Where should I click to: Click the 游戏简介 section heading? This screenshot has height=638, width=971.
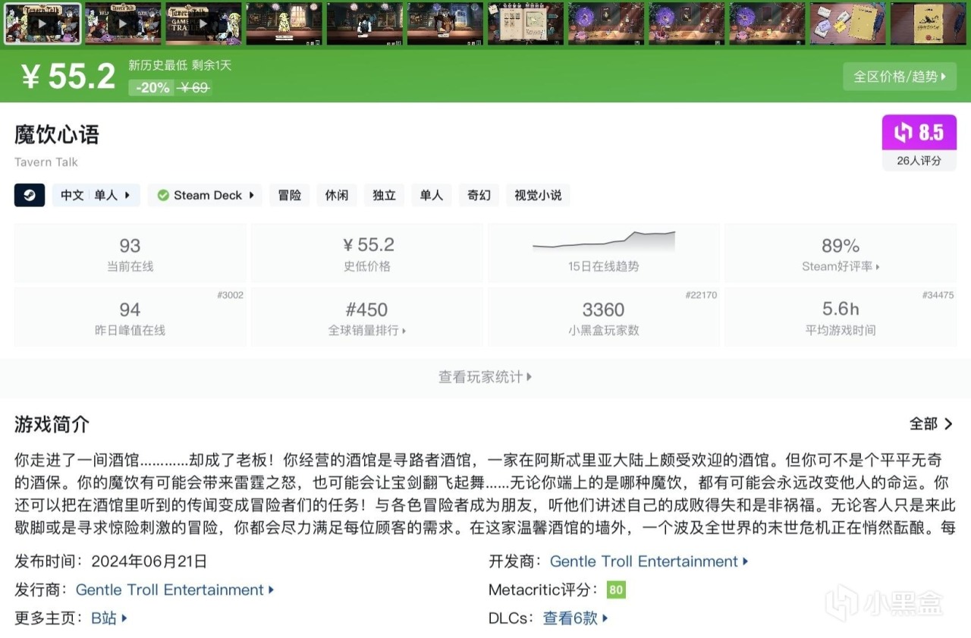pyautogui.click(x=52, y=424)
